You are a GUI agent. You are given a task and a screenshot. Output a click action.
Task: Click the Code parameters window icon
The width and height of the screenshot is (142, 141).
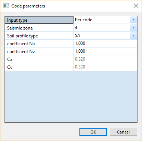coord(6,6)
